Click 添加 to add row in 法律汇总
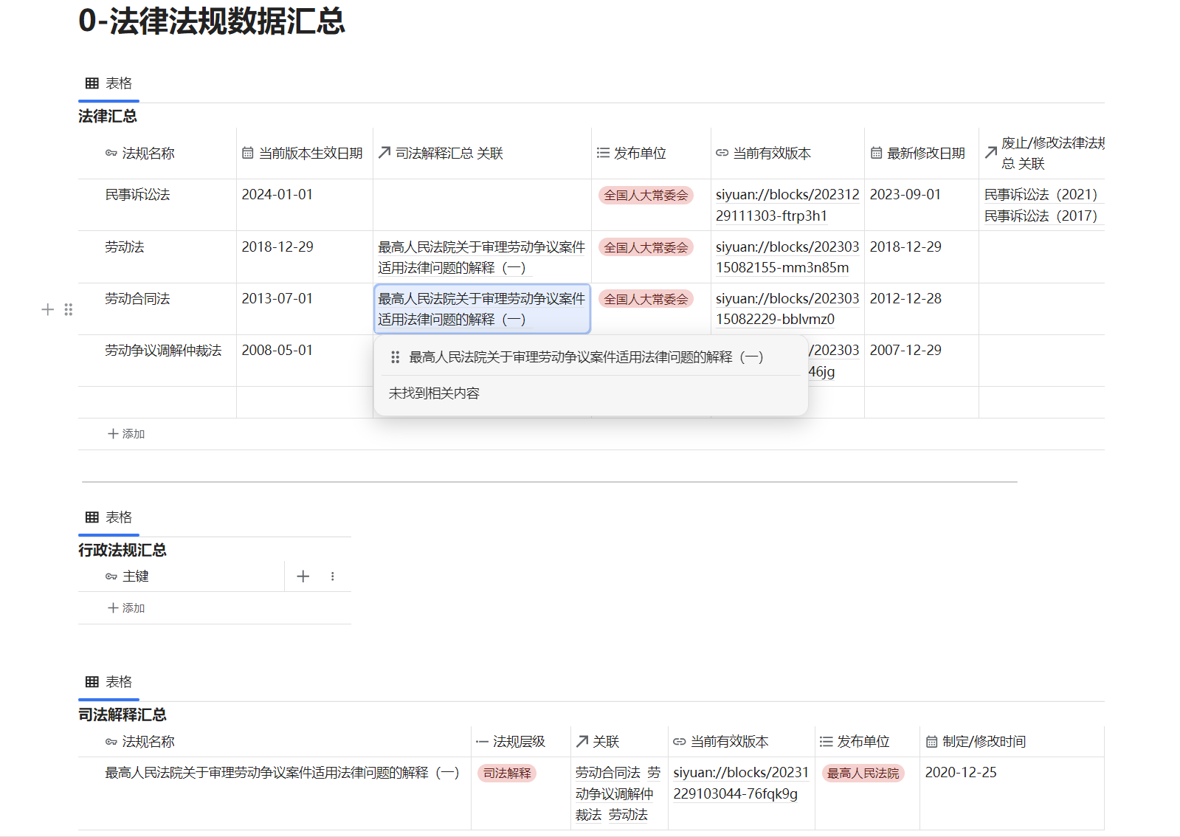1180x837 pixels. pos(126,434)
